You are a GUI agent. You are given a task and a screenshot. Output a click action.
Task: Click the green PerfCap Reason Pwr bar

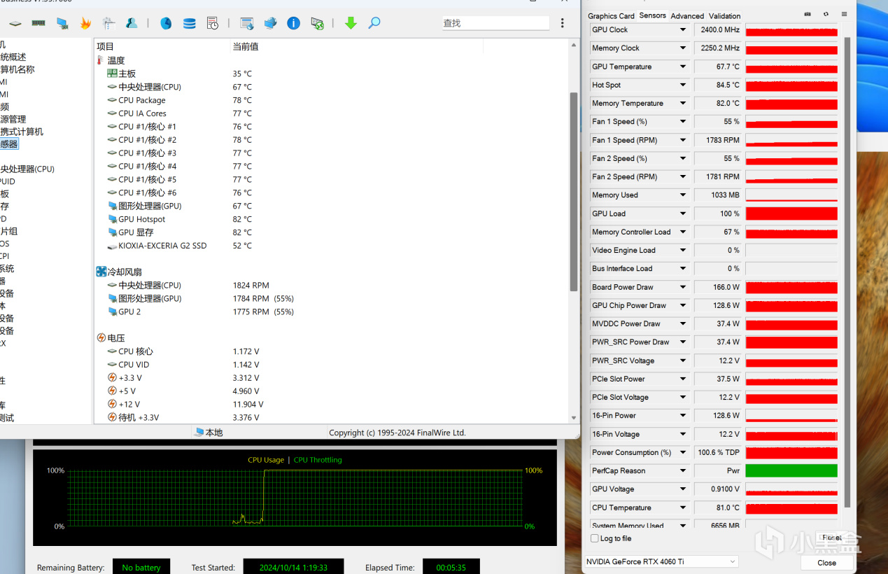(791, 470)
